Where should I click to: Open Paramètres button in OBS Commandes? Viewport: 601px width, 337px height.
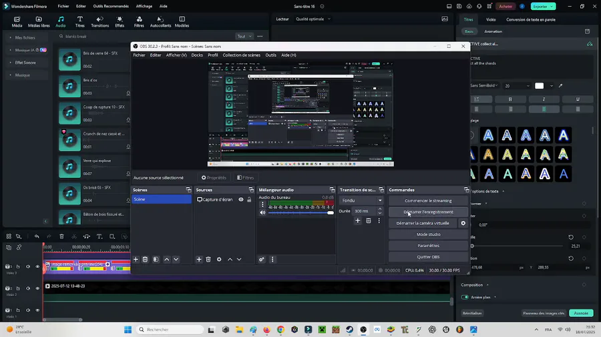point(428,246)
